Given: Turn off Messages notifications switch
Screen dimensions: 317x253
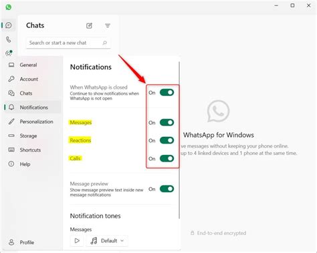Looking at the screenshot, I should tap(167, 122).
